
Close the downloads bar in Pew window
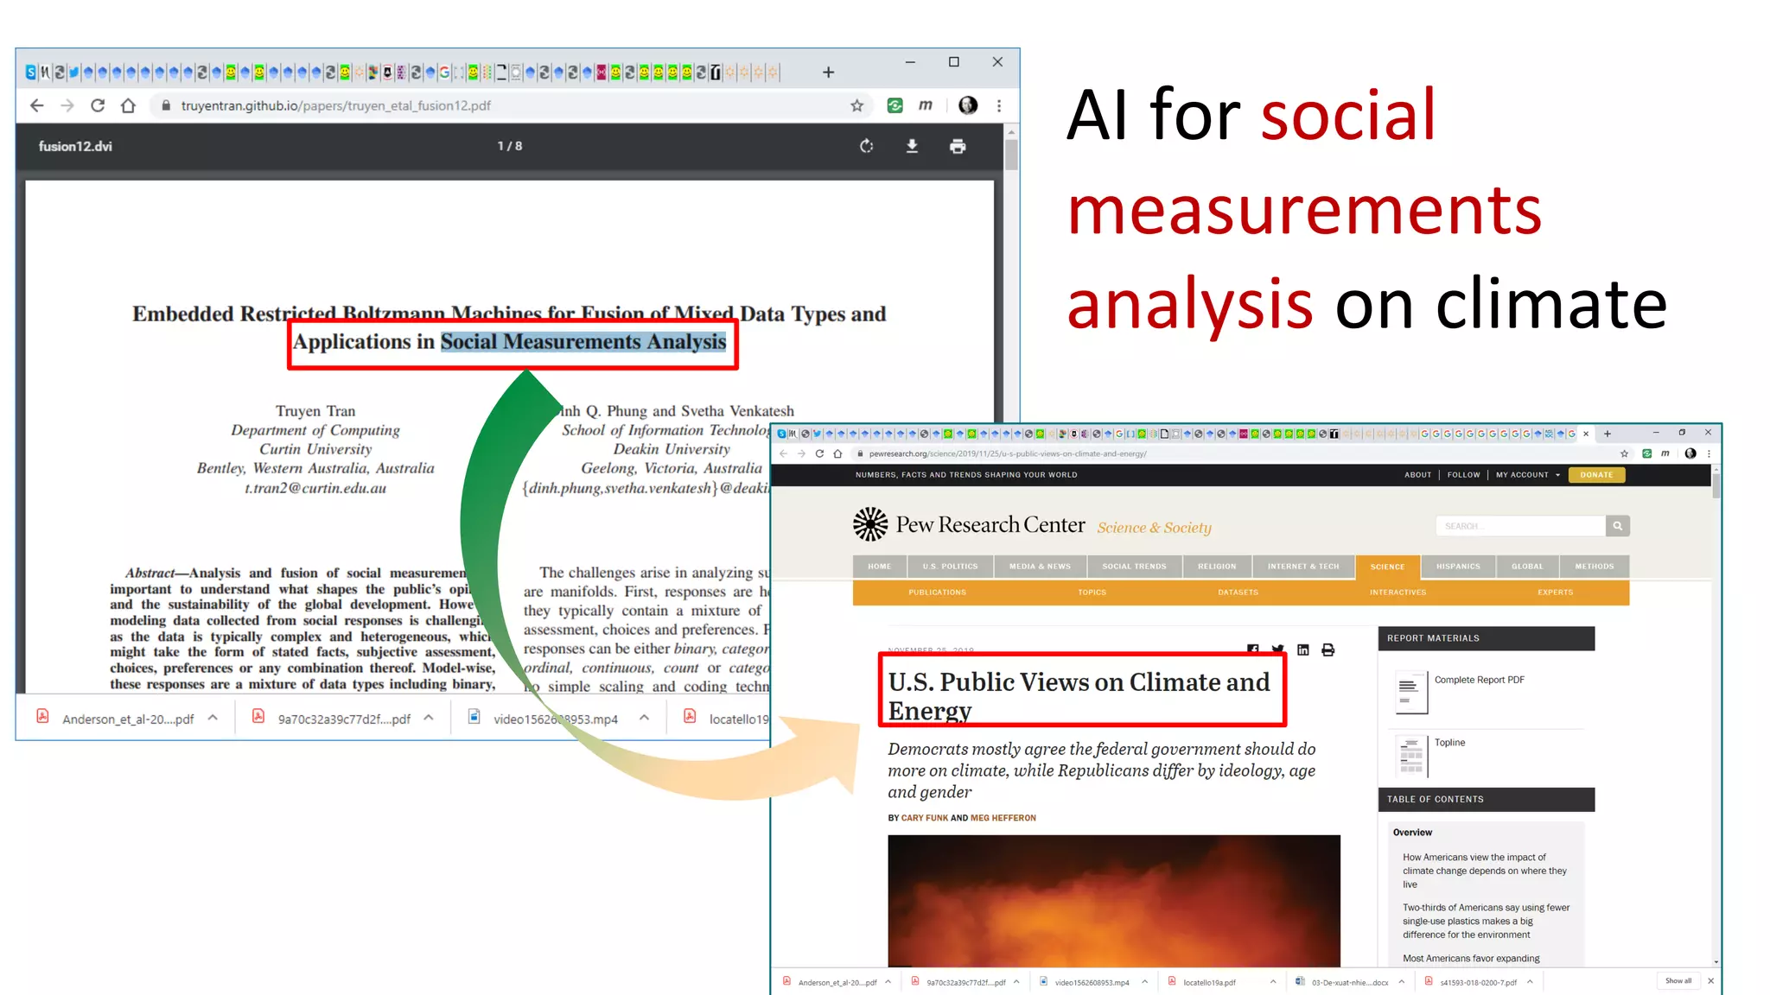pyautogui.click(x=1710, y=981)
